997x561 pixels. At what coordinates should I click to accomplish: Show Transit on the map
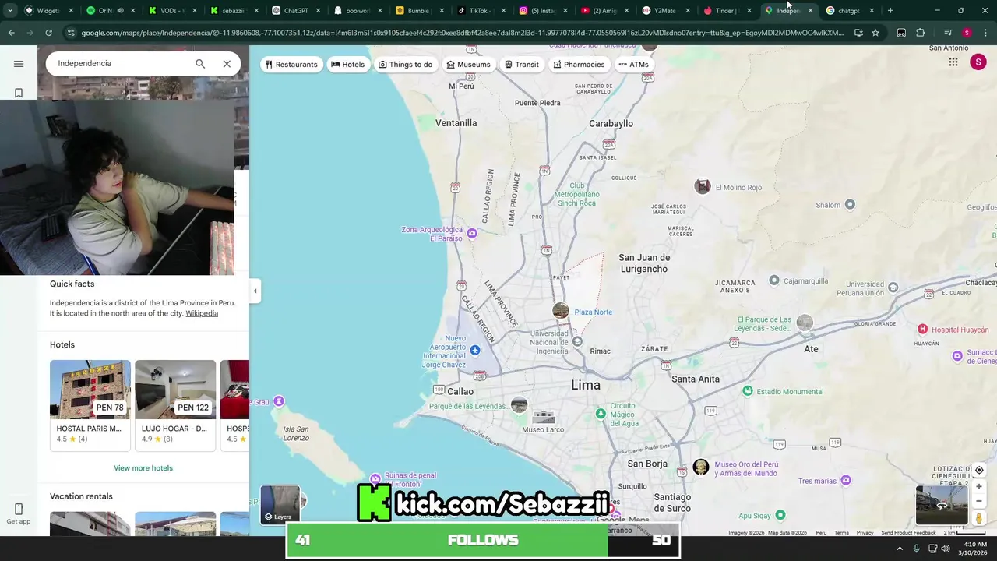click(522, 65)
